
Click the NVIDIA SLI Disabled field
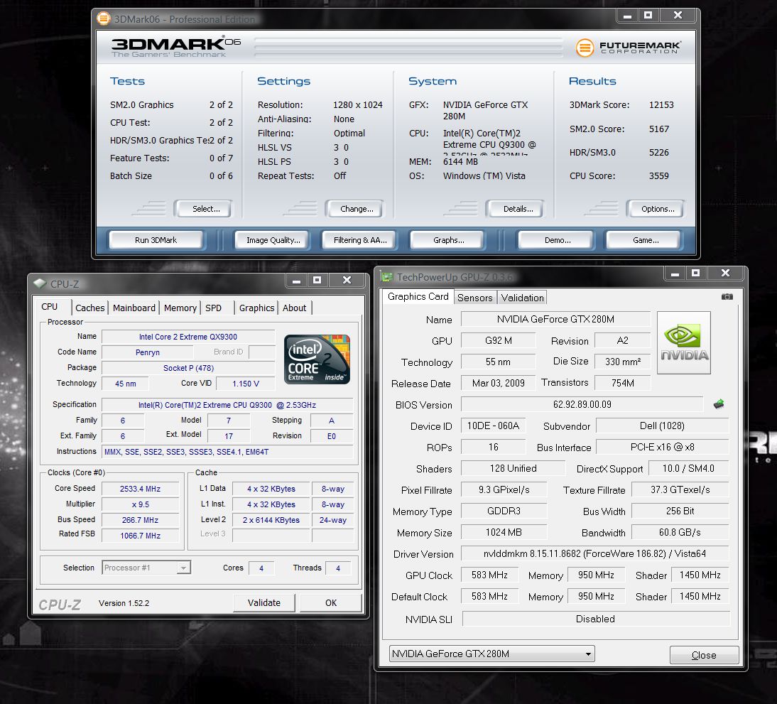595,619
